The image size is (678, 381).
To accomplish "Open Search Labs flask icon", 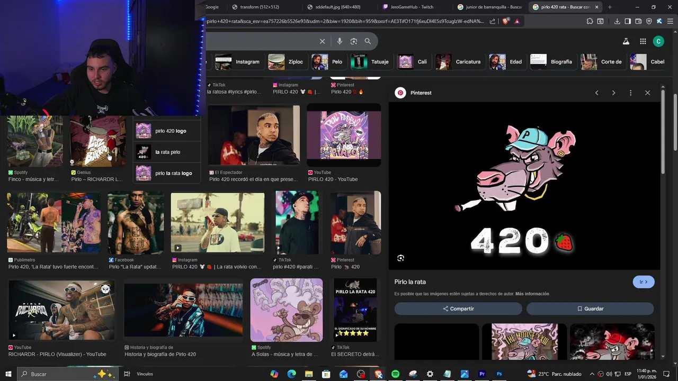I will 626,41.
